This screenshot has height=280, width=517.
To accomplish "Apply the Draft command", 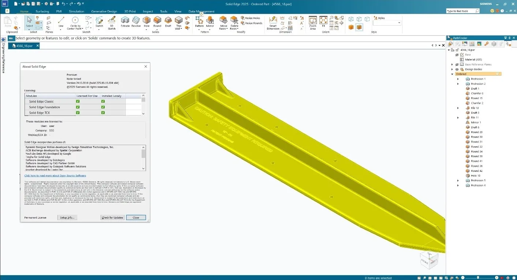I will 168,22.
